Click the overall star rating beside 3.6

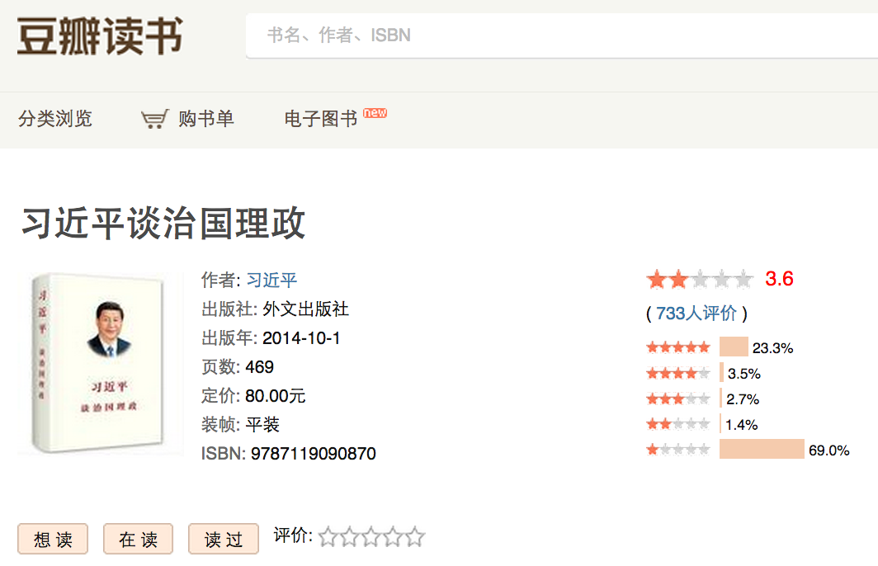[700, 279]
